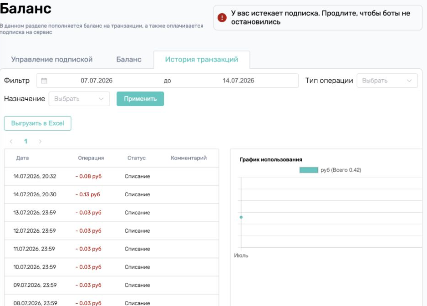The height and width of the screenshot is (306, 427).
Task: Select the row dated 13.07.2026, 23:59
Action: tap(112, 213)
